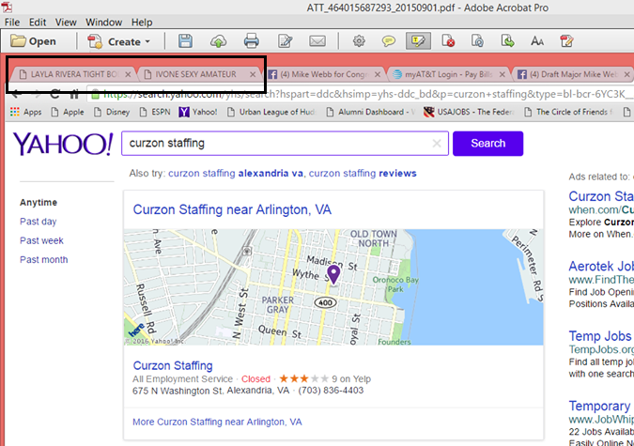The width and height of the screenshot is (634, 446).
Task: Click the 9 on Yelp rating
Action: [x=351, y=379]
